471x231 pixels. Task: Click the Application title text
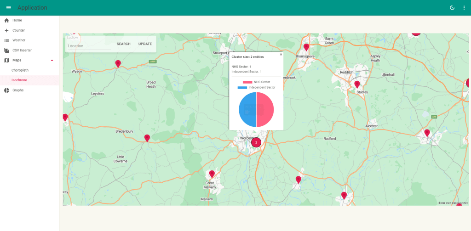pos(32,8)
